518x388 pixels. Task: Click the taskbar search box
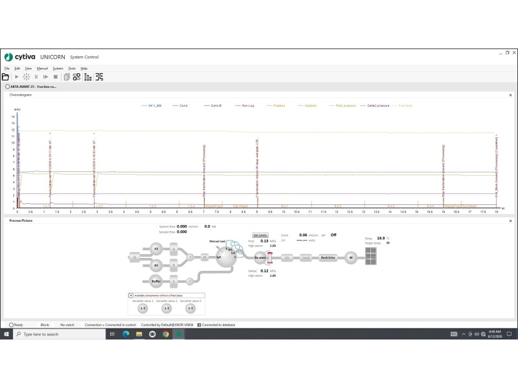60,334
